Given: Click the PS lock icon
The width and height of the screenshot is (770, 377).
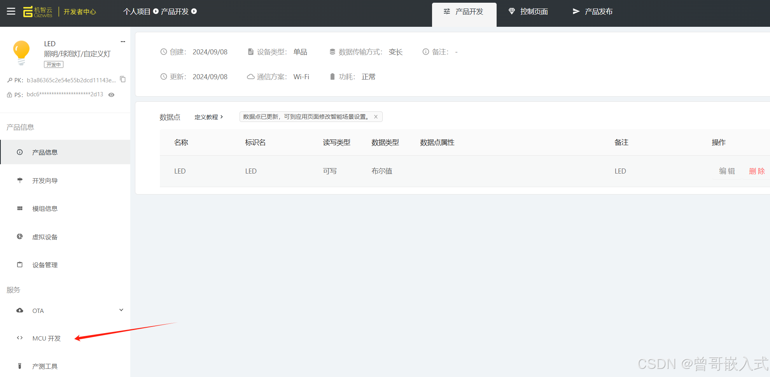Looking at the screenshot, I should 10,95.
